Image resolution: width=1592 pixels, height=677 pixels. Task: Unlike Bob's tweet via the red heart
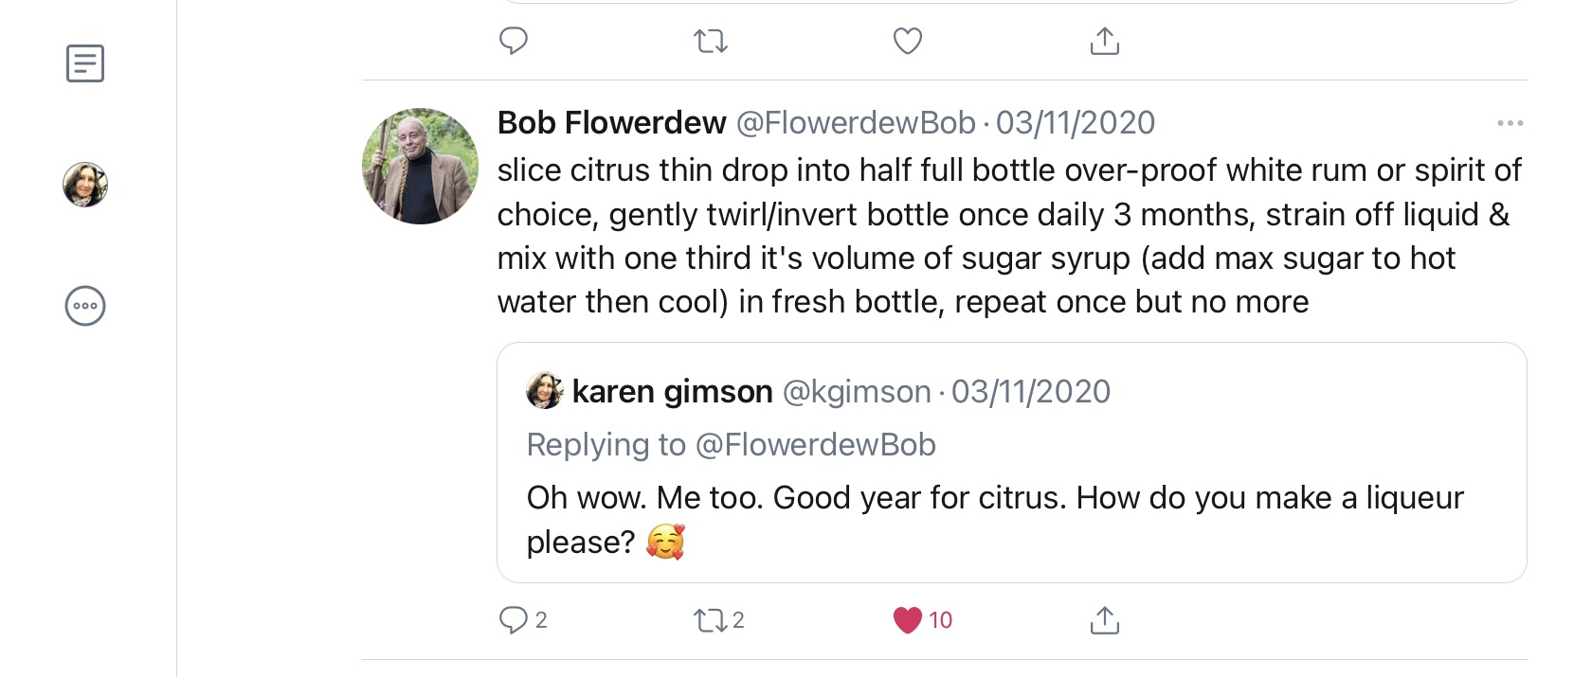(x=908, y=620)
